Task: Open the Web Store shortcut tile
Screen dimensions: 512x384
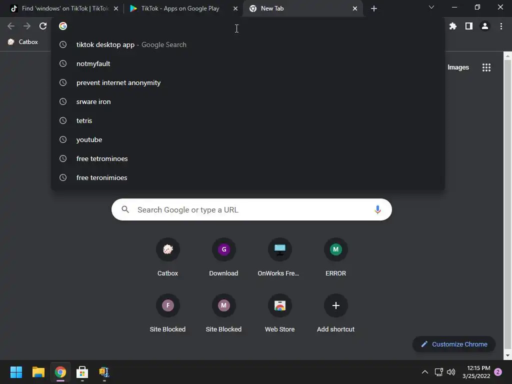Action: [280, 313]
